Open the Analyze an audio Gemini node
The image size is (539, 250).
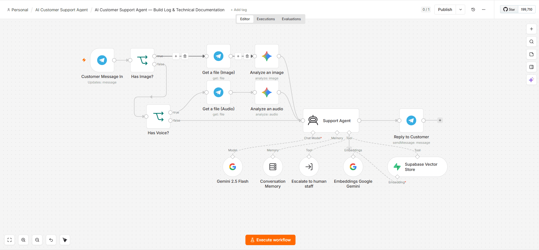[x=267, y=92]
